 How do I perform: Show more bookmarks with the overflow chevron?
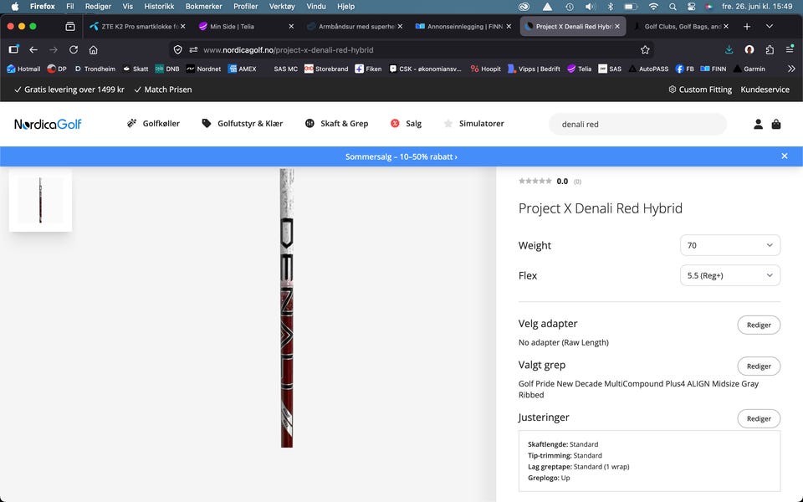pyautogui.click(x=791, y=69)
